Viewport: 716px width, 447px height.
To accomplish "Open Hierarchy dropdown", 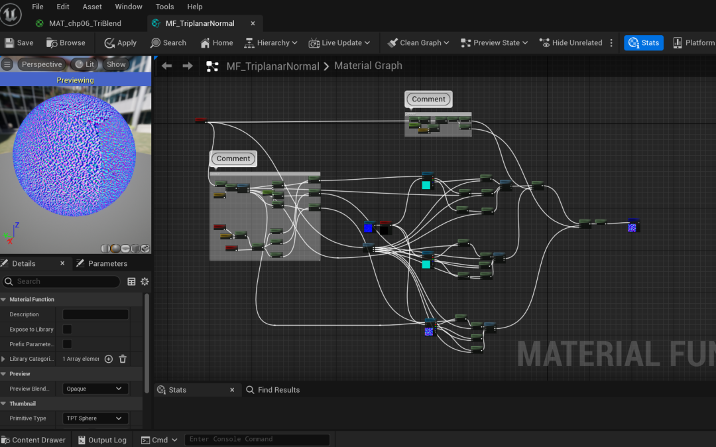I will [270, 42].
